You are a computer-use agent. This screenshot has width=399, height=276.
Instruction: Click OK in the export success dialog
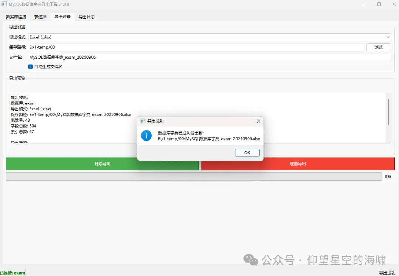pos(247,153)
